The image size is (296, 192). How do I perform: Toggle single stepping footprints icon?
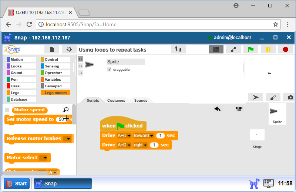click(x=178, y=49)
